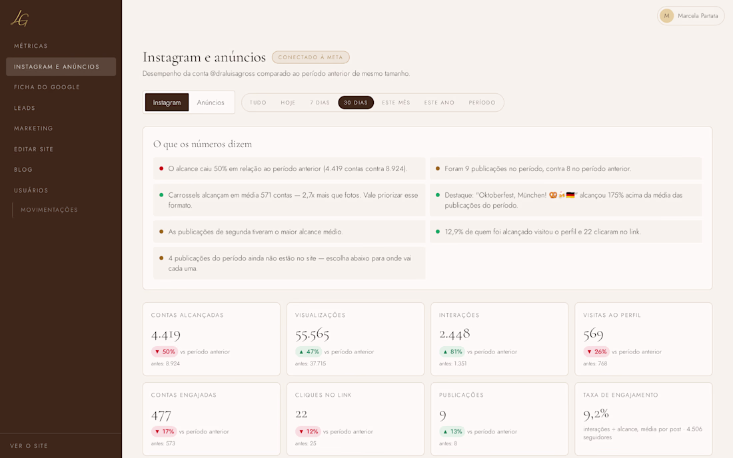The image size is (733, 458).
Task: Click the 26% decrease badge on Visitas ao Perfil
Action: click(596, 352)
